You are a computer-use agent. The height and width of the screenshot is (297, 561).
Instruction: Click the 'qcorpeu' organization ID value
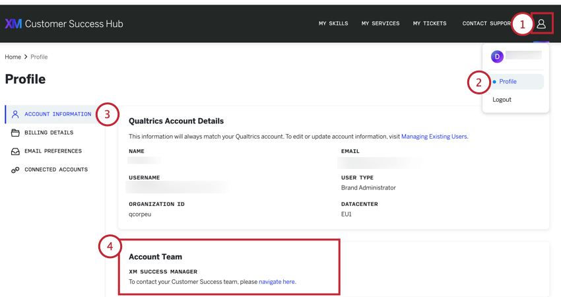(x=140, y=214)
